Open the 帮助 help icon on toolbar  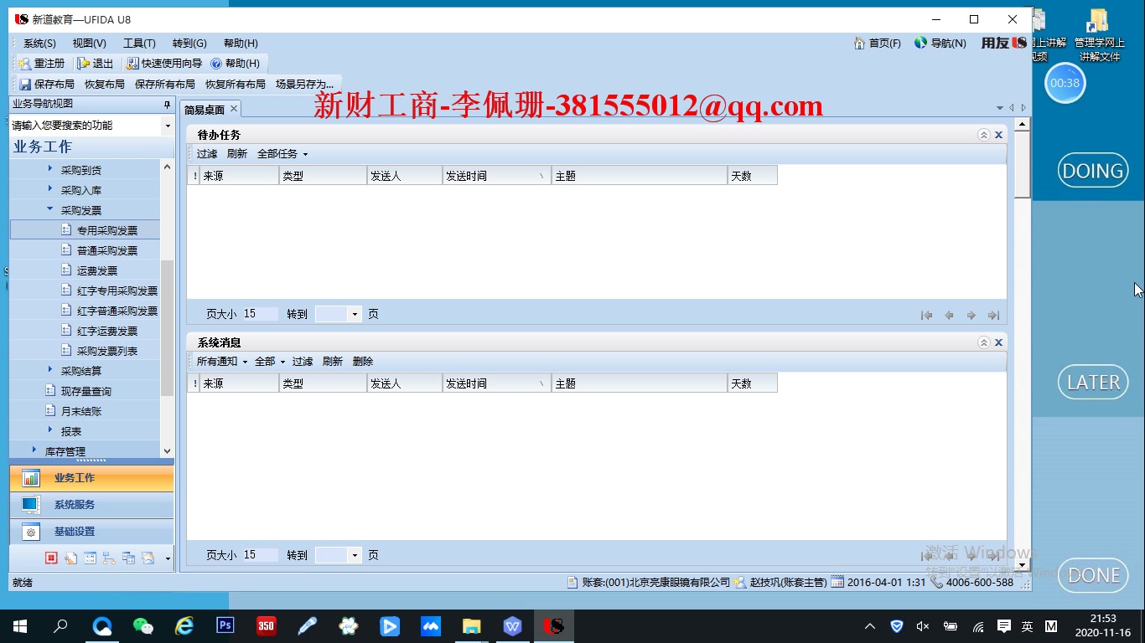236,63
